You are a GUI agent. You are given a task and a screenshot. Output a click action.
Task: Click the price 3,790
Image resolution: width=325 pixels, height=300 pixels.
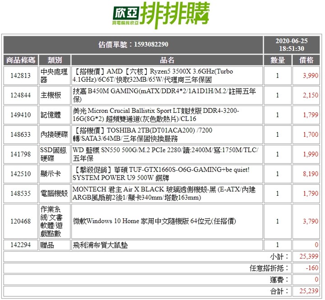coord(310,221)
